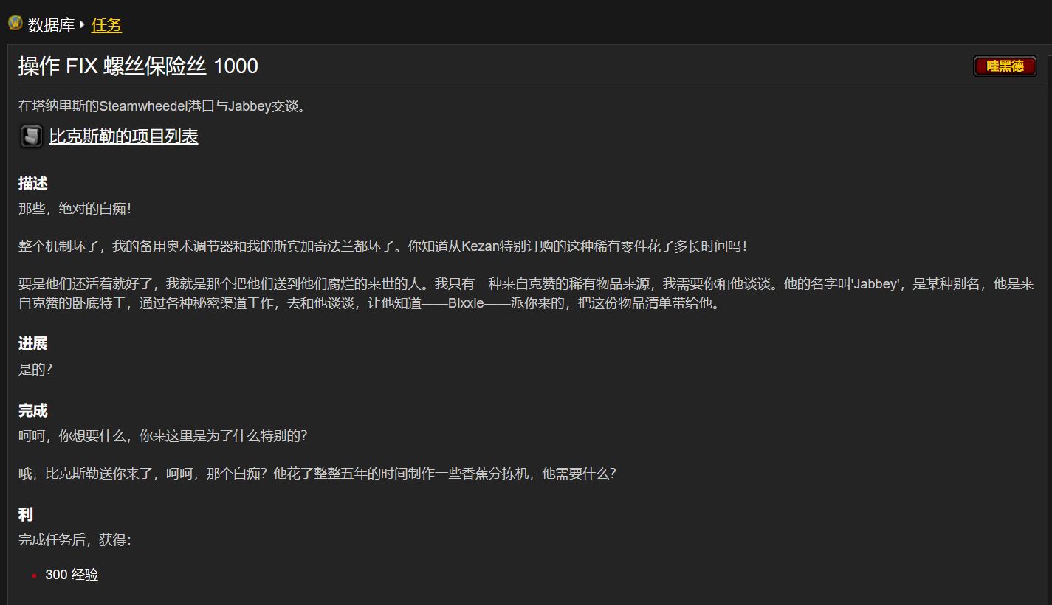Click the breadcrumb arrow after 数据库

82,24
